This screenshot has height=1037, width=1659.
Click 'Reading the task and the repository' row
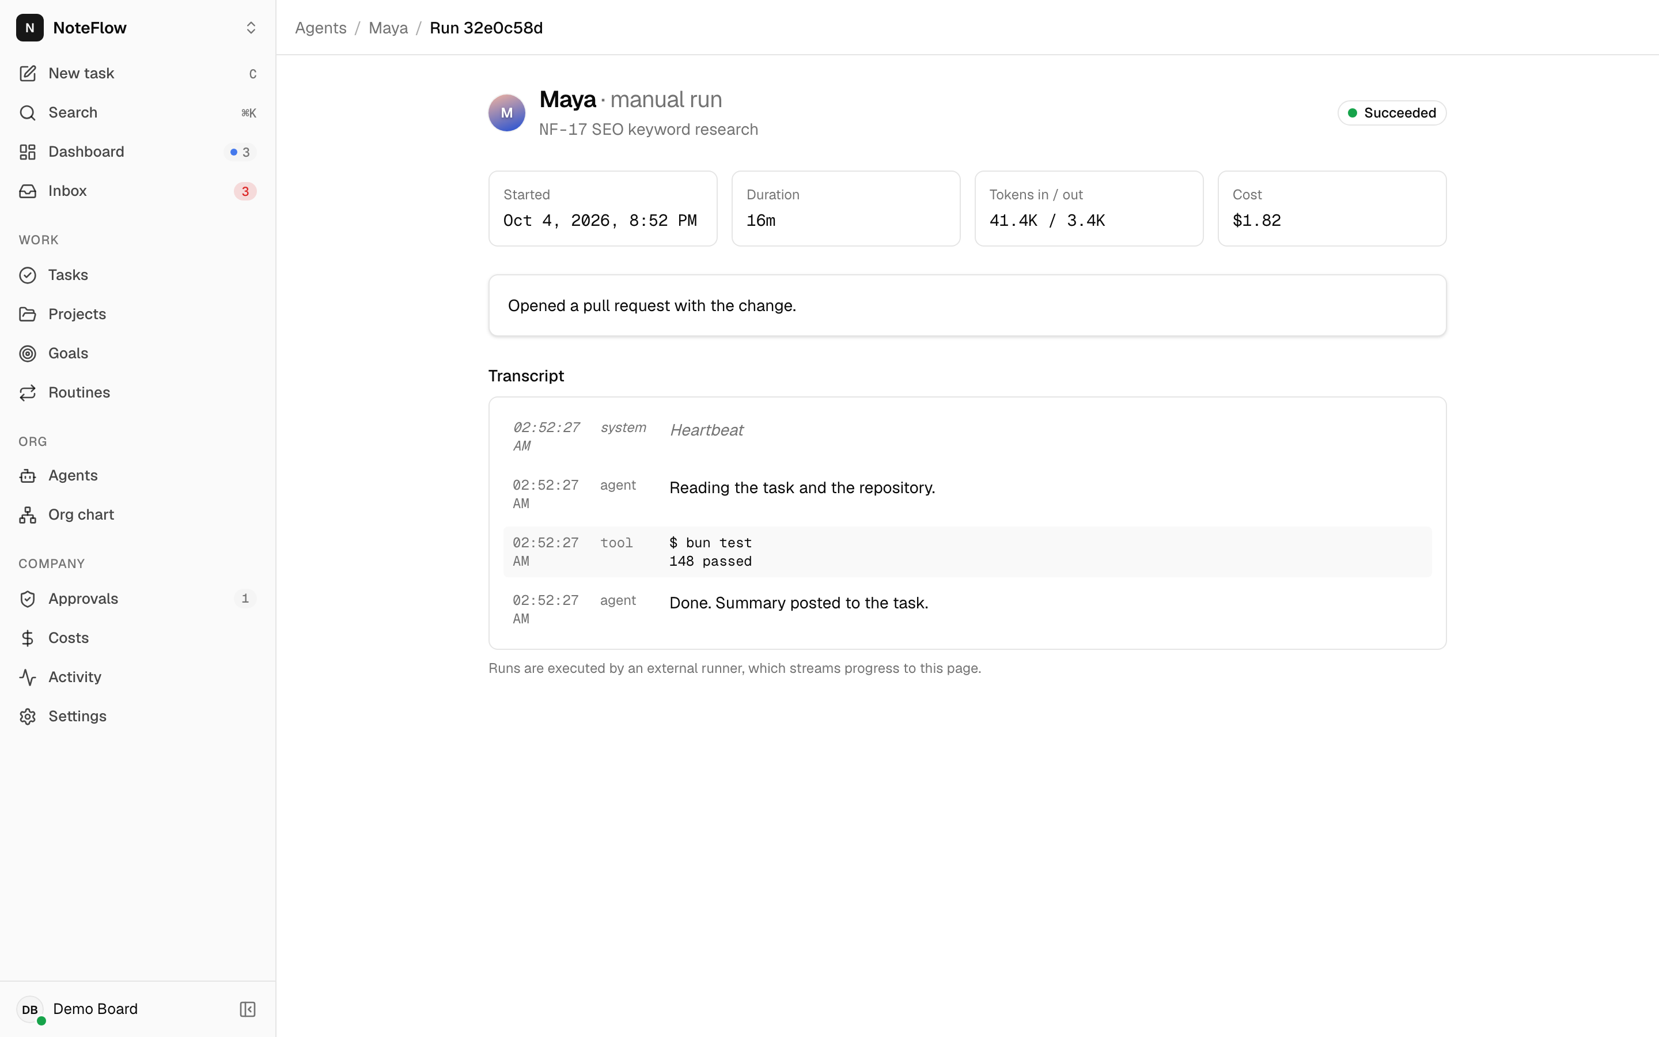[967, 494]
